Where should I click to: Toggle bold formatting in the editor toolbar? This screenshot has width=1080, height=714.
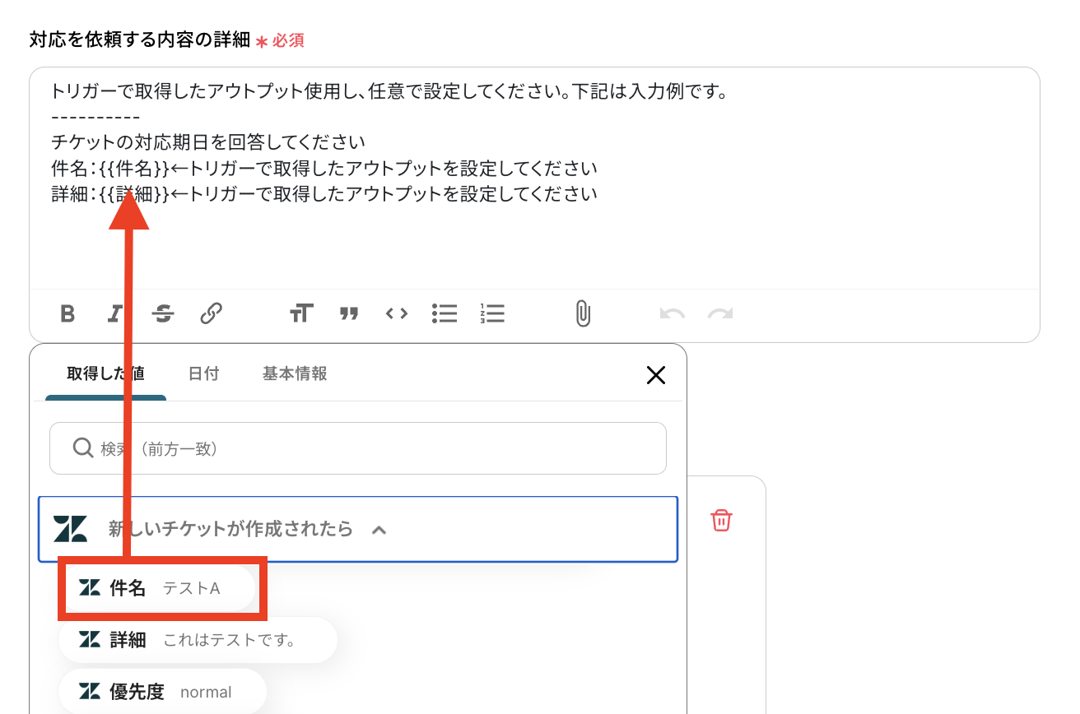coord(67,313)
